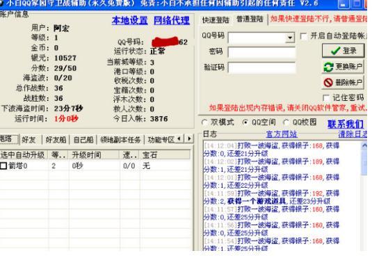The width and height of the screenshot is (372, 260).
Task: Click the 登录 login button with green checkmark
Action: [343, 51]
